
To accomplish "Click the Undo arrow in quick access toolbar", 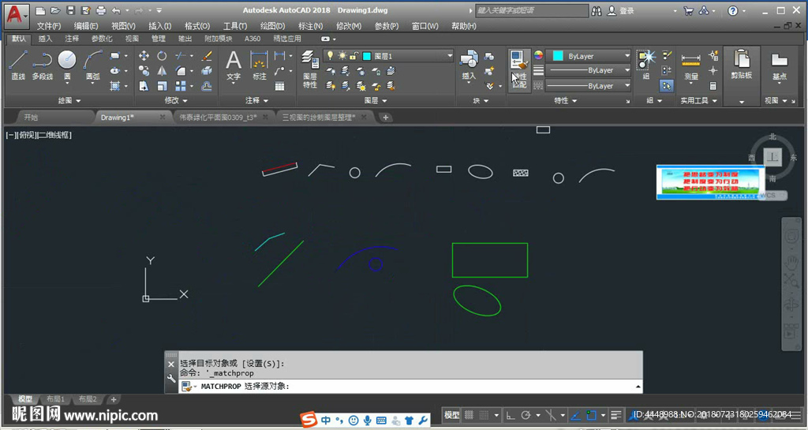I will (x=116, y=10).
